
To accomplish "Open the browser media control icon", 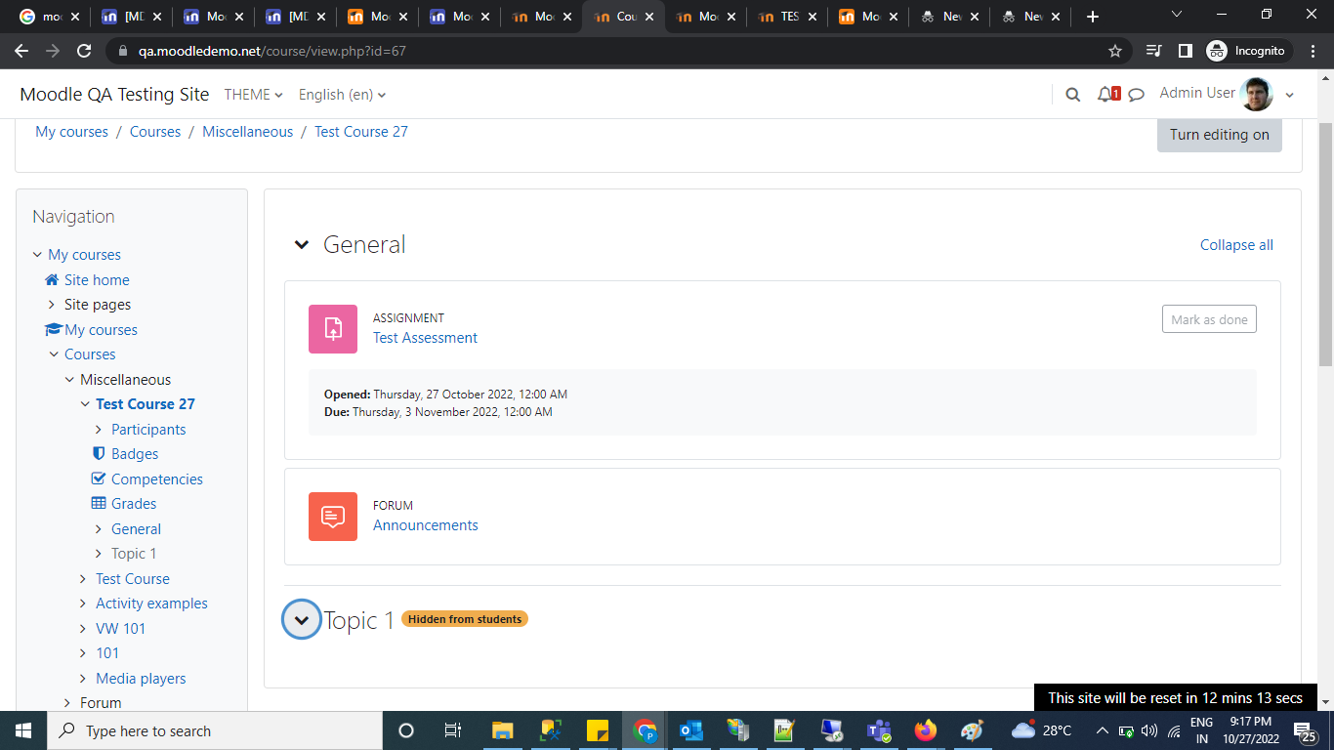I will [x=1154, y=51].
